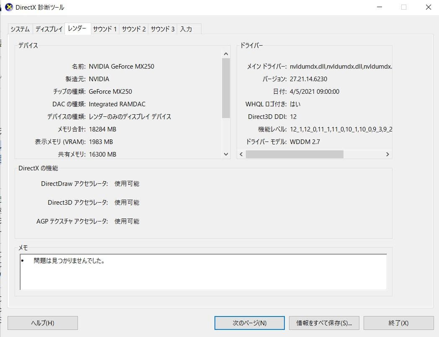This screenshot has height=337, width=439.
Task: Click the left chevron of the driver scrollbar
Action: pos(241,154)
